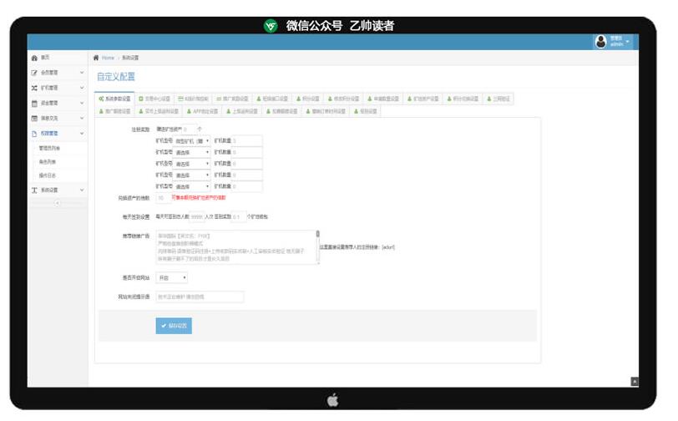Open the admin account dropdown arrow
This screenshot has width=678, height=421.
[627, 42]
